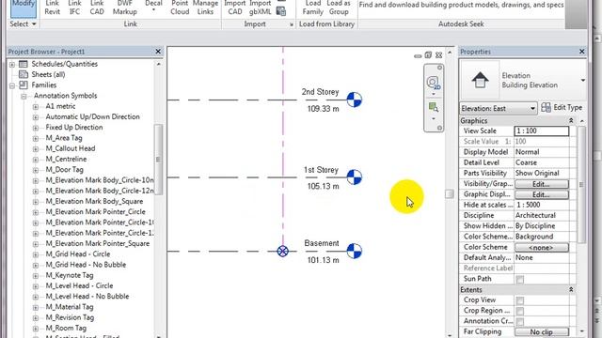This screenshot has height=338, width=602.
Task: Collapse the Extents properties section
Action: click(x=571, y=290)
